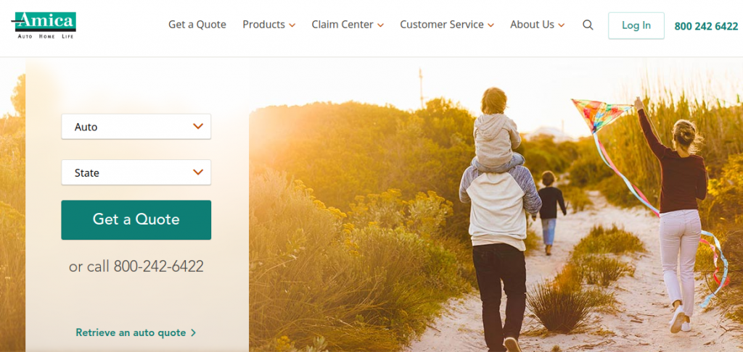Click the arrow beside Retrieve an auto quote
Viewport: 743px width, 352px height.
[x=193, y=332]
